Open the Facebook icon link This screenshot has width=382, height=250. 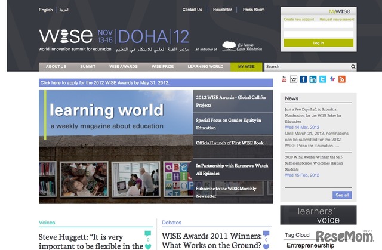point(303,79)
